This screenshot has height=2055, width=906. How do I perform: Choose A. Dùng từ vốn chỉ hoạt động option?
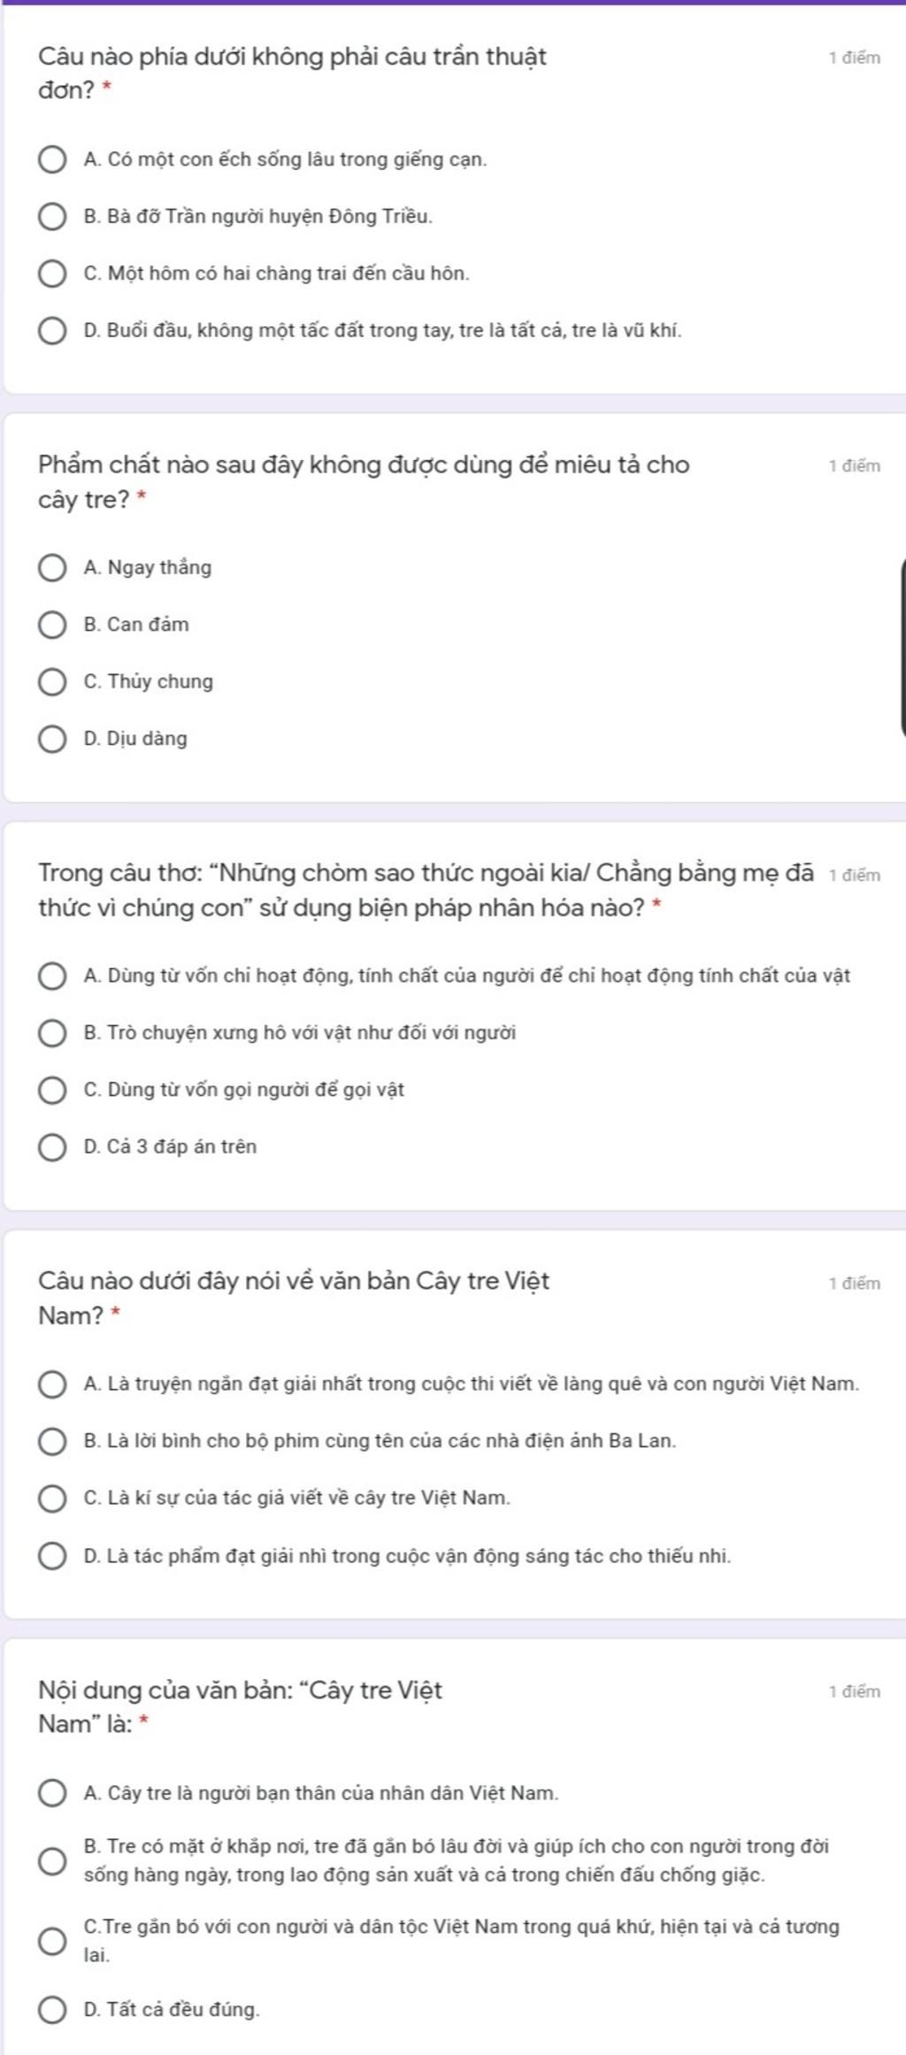point(52,977)
